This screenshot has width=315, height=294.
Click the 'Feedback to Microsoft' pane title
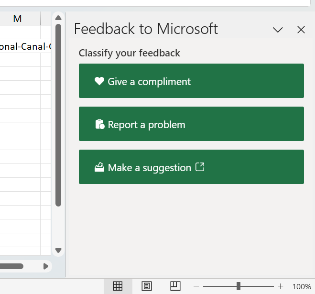(x=146, y=29)
